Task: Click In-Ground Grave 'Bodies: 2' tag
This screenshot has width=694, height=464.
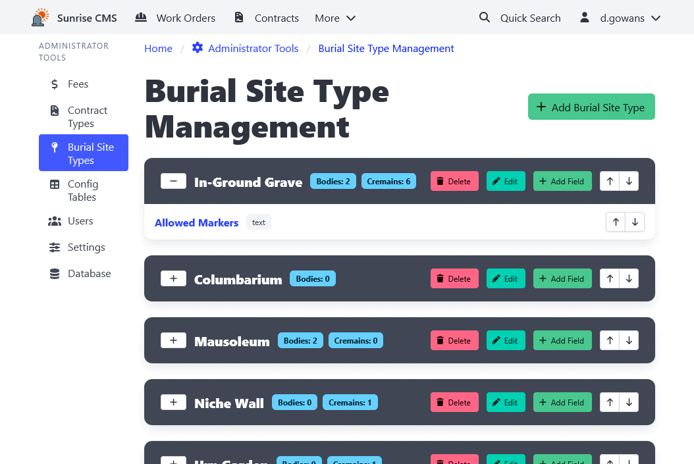Action: click(x=333, y=181)
